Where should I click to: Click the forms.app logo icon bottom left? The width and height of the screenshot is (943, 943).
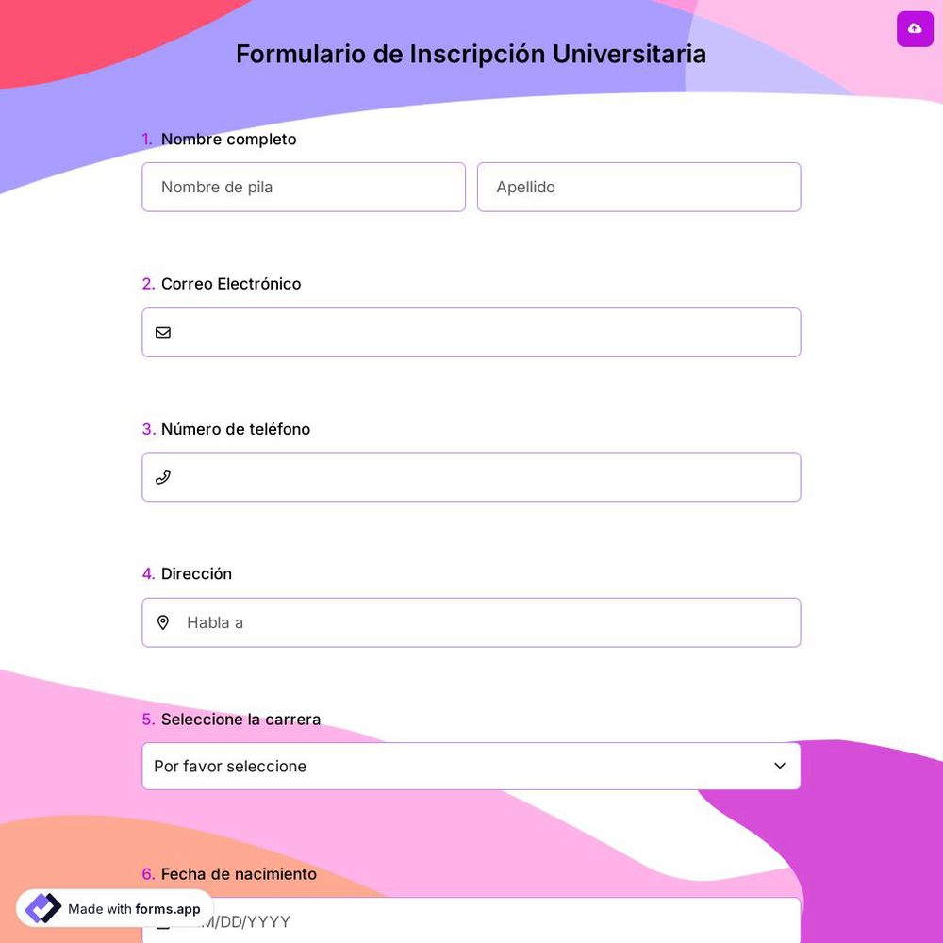coord(43,908)
